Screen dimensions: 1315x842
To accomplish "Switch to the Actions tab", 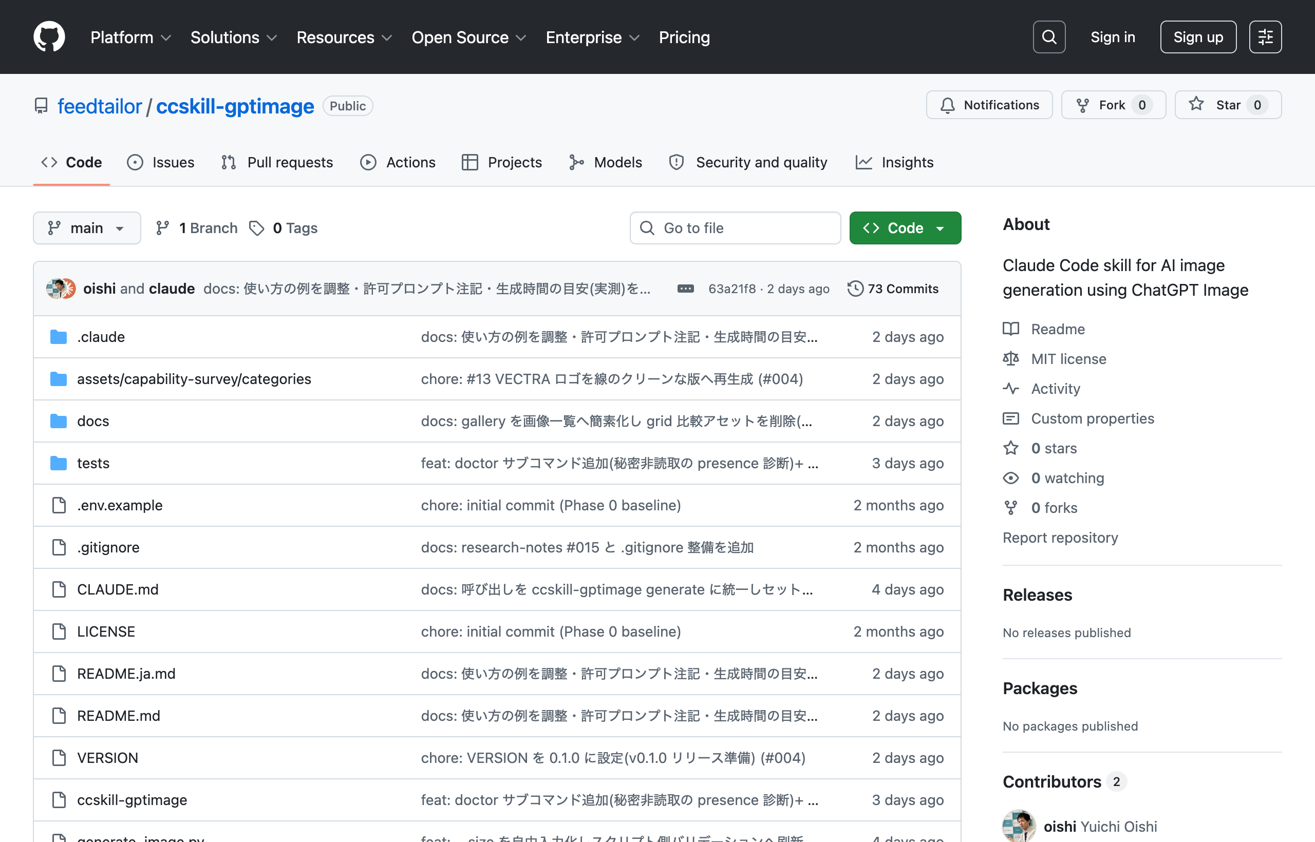I will [398, 162].
